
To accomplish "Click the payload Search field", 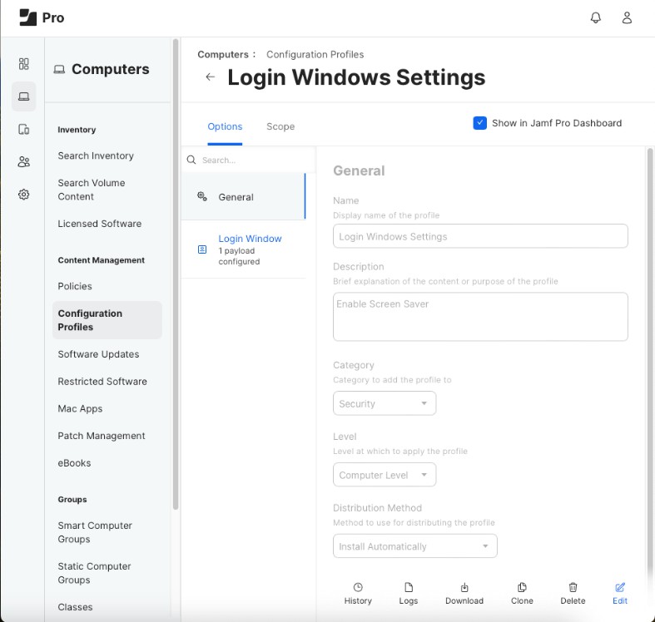I will point(250,160).
